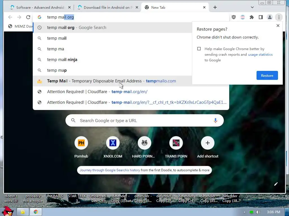Select the 'defender - Copy (3).bat' desktop file
The image size is (289, 216).
click(121, 198)
